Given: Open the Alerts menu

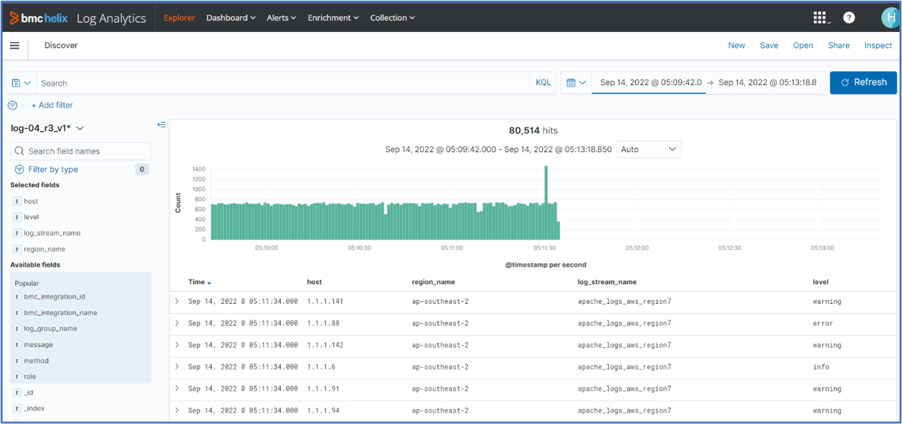Looking at the screenshot, I should pos(281,18).
